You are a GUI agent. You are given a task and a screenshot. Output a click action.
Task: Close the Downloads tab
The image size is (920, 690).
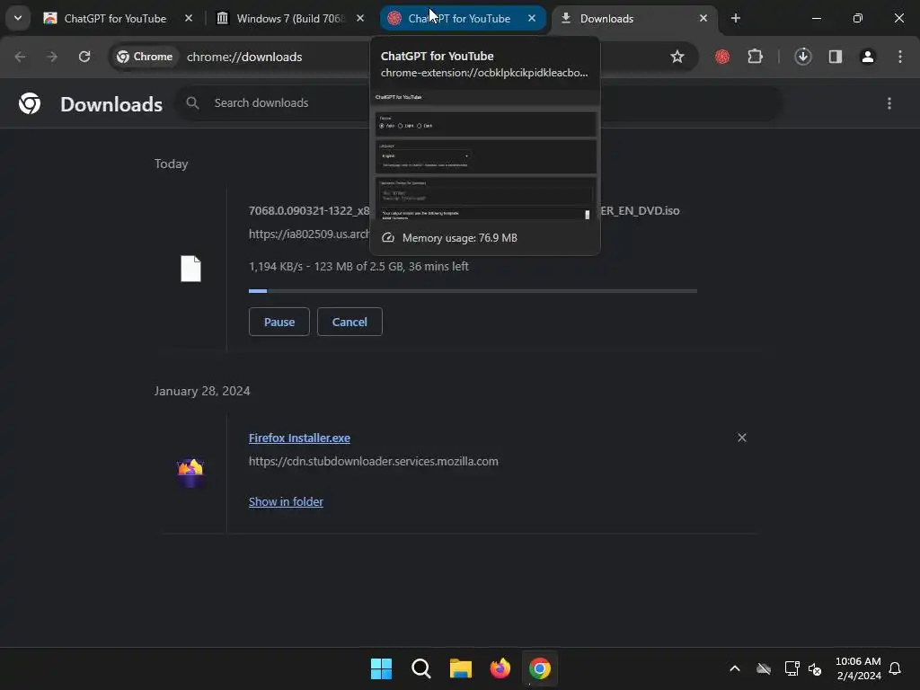point(703,19)
